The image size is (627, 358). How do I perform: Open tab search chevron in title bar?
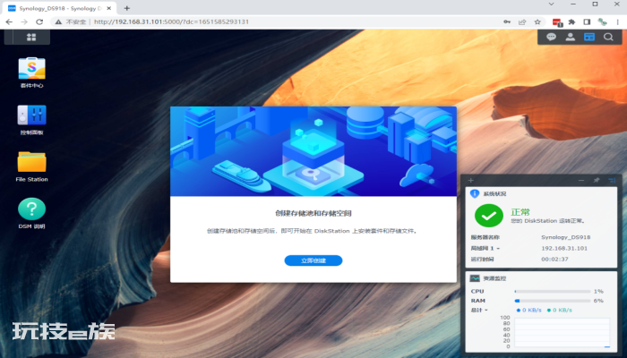[551, 4]
